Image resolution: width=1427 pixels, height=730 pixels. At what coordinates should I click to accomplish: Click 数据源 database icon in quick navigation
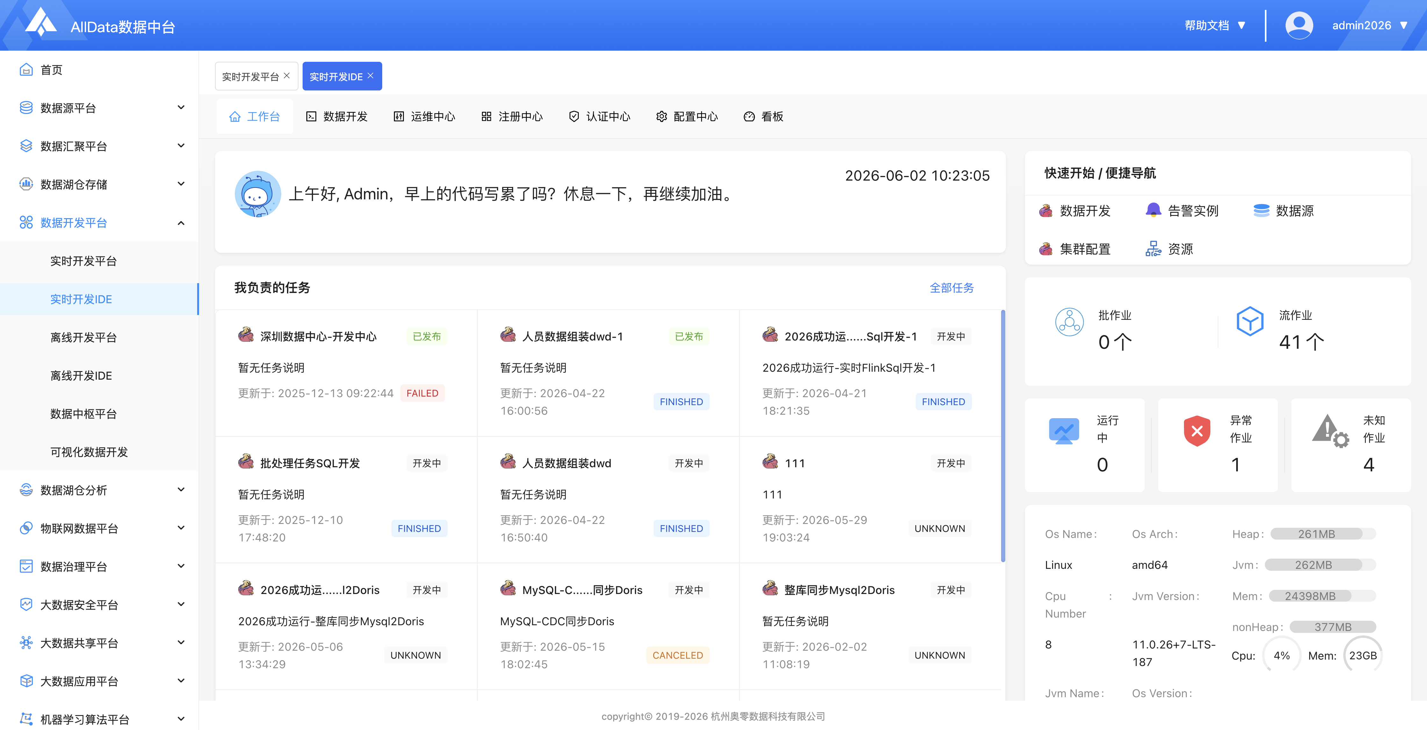(1261, 211)
